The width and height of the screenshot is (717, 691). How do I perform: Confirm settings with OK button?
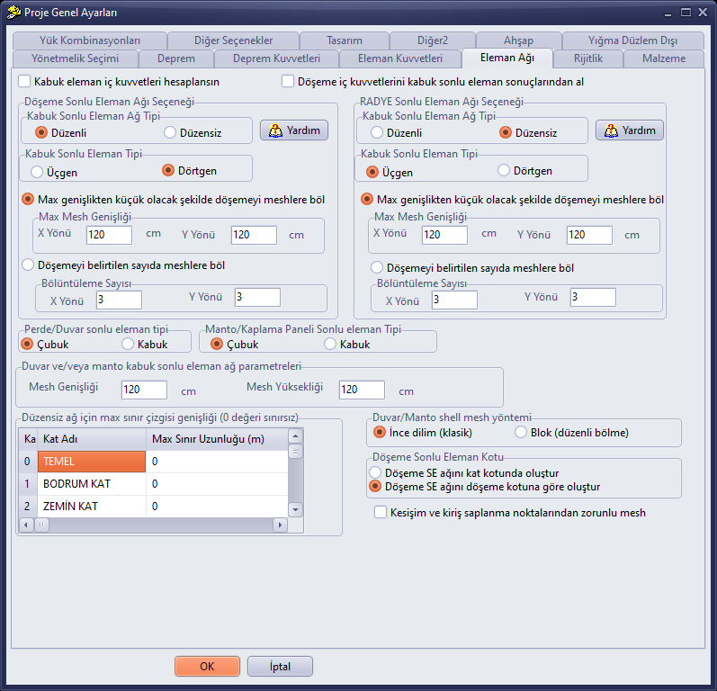coord(207,667)
